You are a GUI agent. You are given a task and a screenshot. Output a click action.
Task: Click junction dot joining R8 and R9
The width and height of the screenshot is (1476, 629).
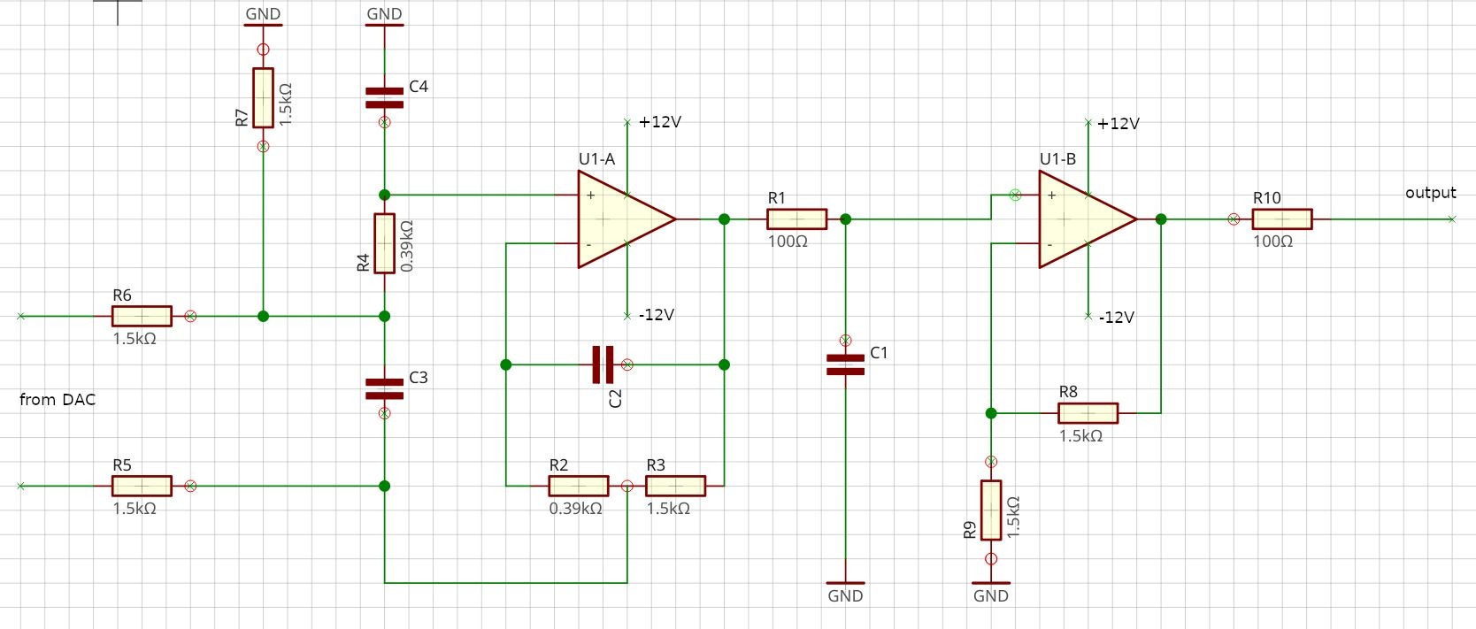(x=991, y=413)
